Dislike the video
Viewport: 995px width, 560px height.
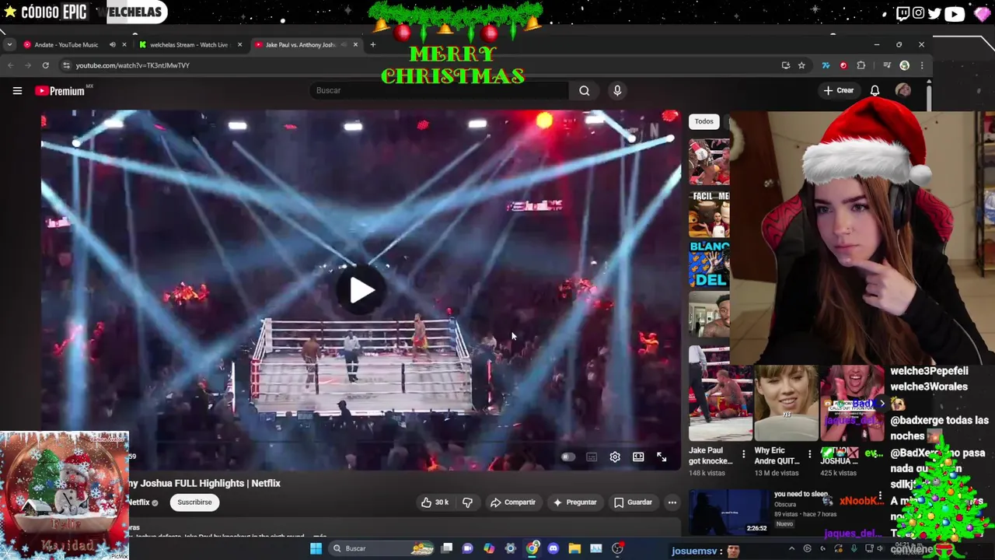(x=467, y=502)
